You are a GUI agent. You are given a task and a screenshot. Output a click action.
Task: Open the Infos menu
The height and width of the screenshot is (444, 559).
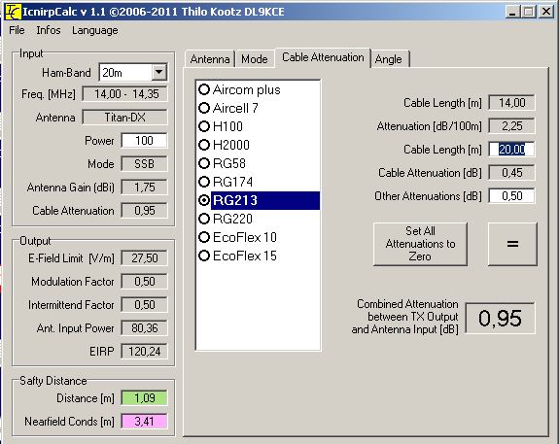click(49, 30)
